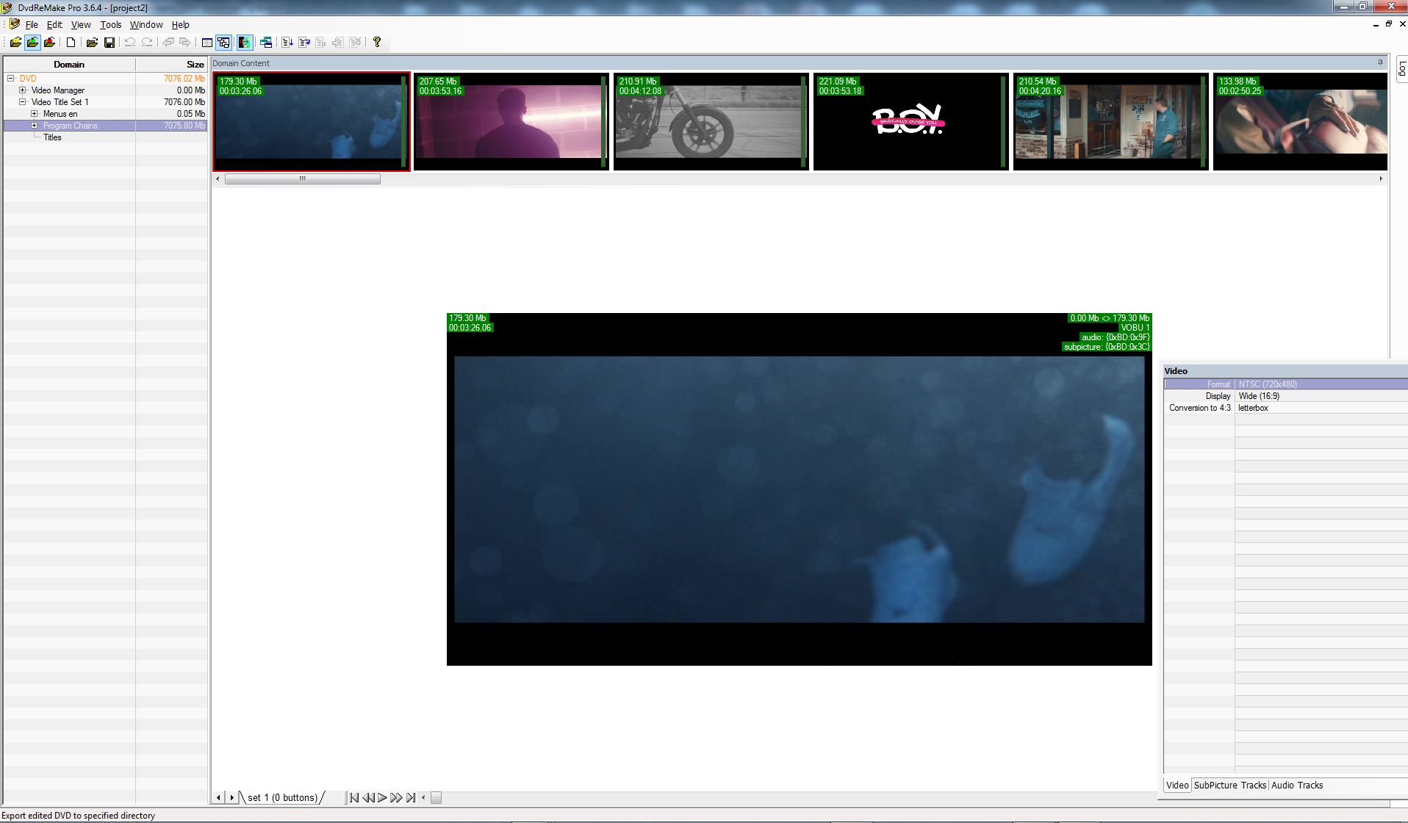Screen dimensions: 1408x823
Task: Click the greyed delete-from-list icon
Action: click(x=356, y=43)
